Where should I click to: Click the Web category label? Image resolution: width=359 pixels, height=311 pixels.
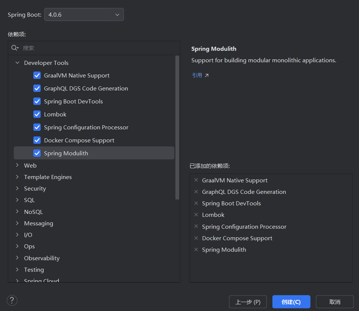30,165
